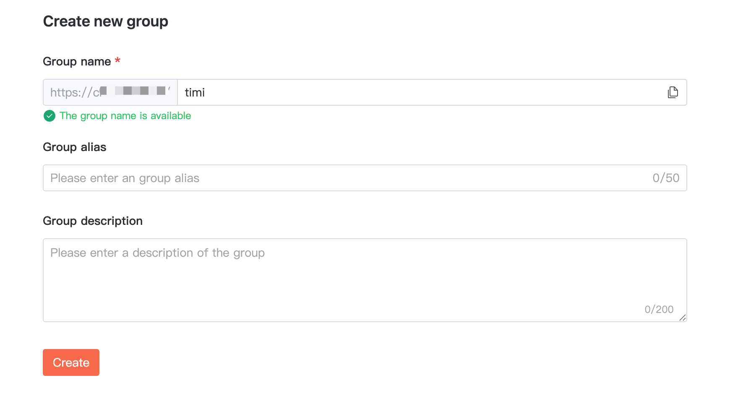Click 'Please enter an group alias' placeholder

click(x=125, y=178)
